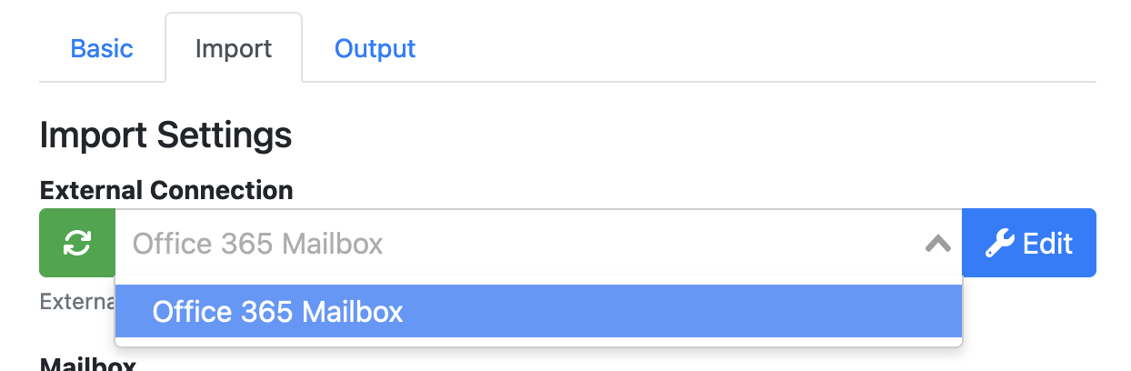Collapse the connection list with the chevron
This screenshot has height=371, width=1131.
[937, 243]
